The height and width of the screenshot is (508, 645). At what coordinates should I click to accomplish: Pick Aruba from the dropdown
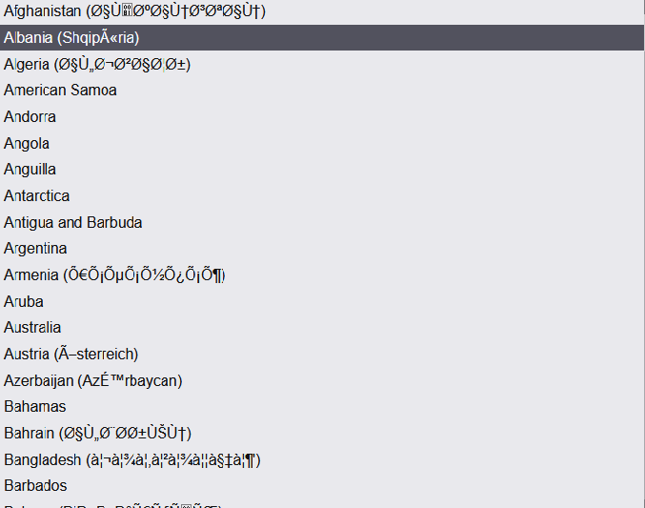pos(322,301)
